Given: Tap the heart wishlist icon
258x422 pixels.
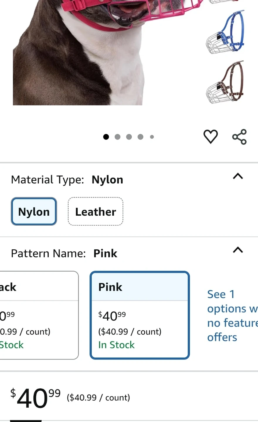Looking at the screenshot, I should [x=211, y=137].
